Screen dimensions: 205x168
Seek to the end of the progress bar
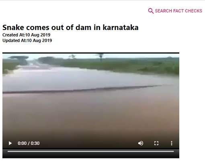point(174,152)
